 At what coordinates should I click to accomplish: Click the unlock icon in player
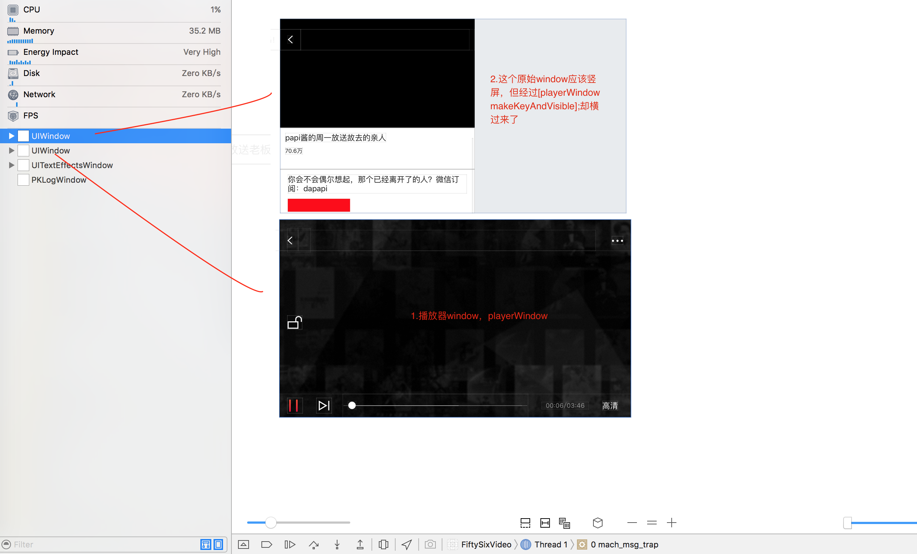(x=295, y=322)
